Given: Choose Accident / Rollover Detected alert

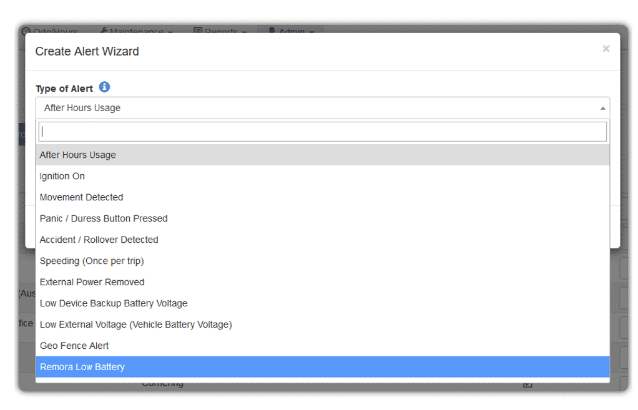Looking at the screenshot, I should [x=99, y=240].
